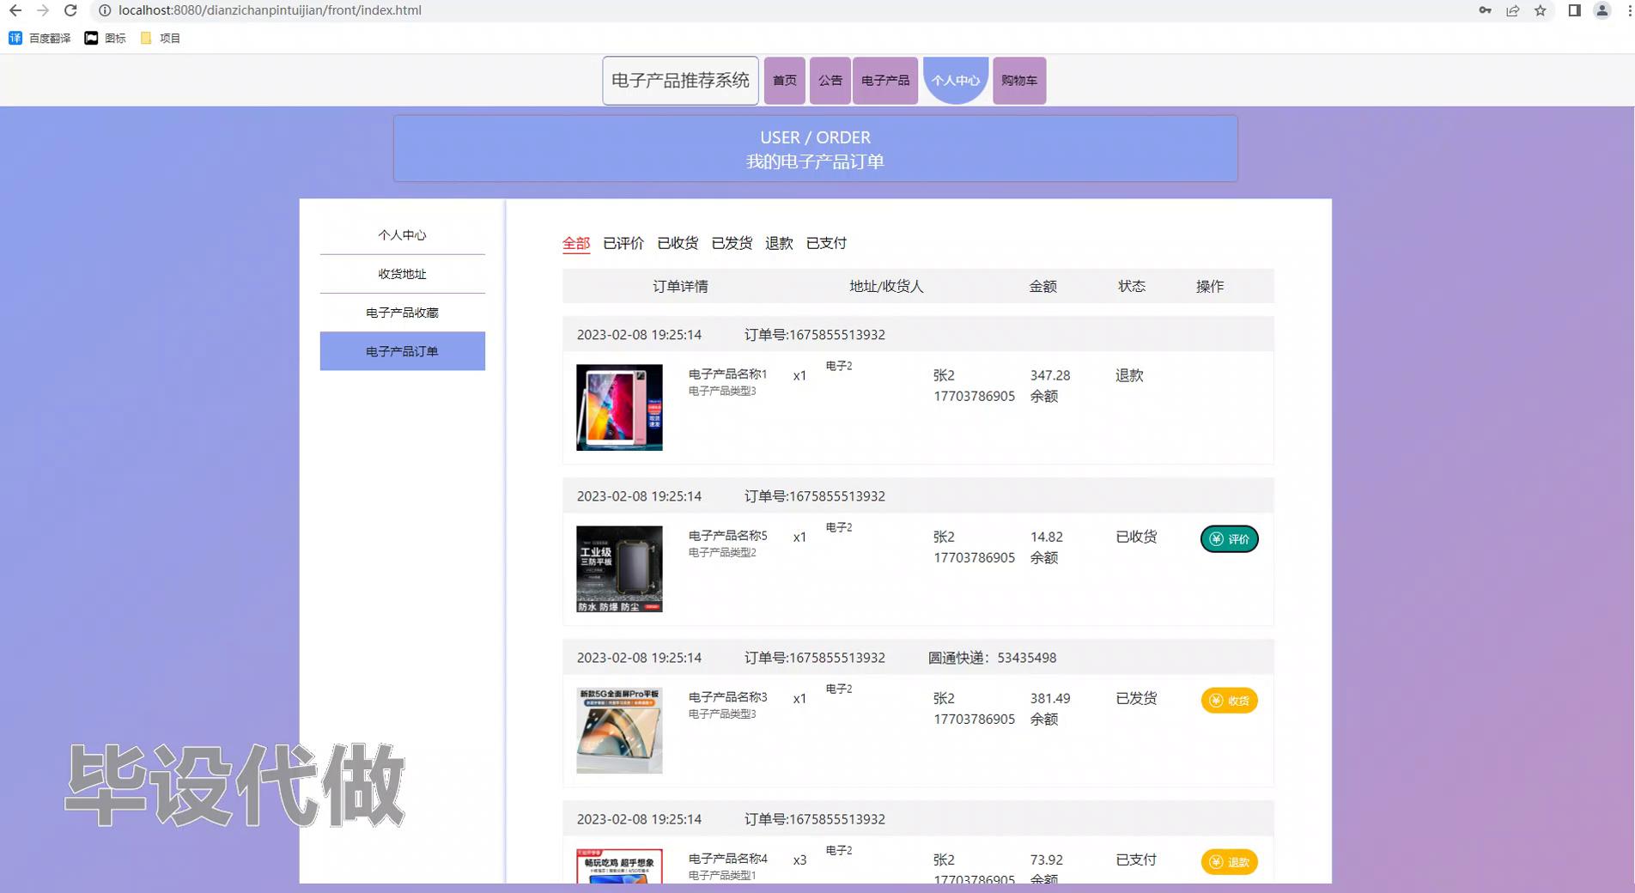Viewport: 1635px width, 893px height.
Task: Open the browser profile avatar
Action: 1602,10
